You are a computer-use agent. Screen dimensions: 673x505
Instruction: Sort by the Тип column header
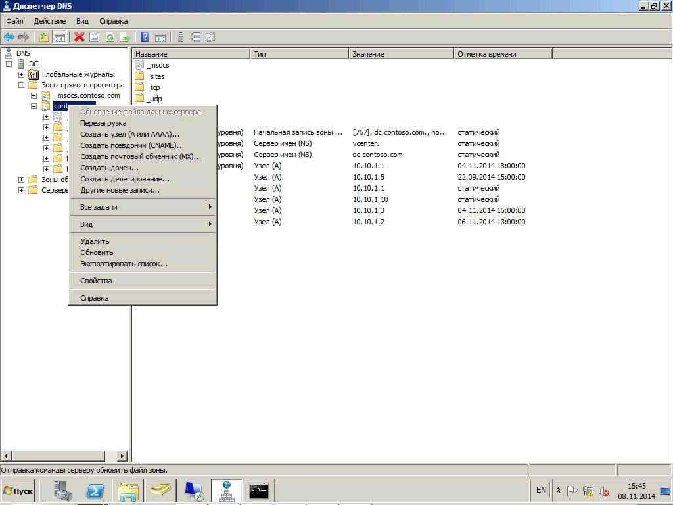click(299, 54)
